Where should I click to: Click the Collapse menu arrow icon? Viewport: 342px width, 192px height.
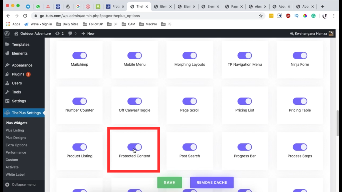pos(7,184)
